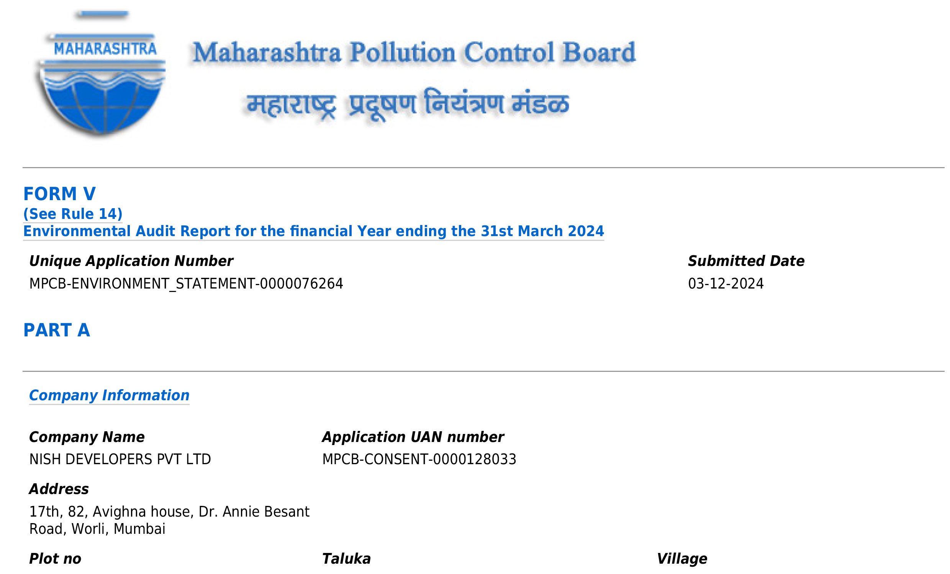Click the Application UAN number label

(413, 437)
